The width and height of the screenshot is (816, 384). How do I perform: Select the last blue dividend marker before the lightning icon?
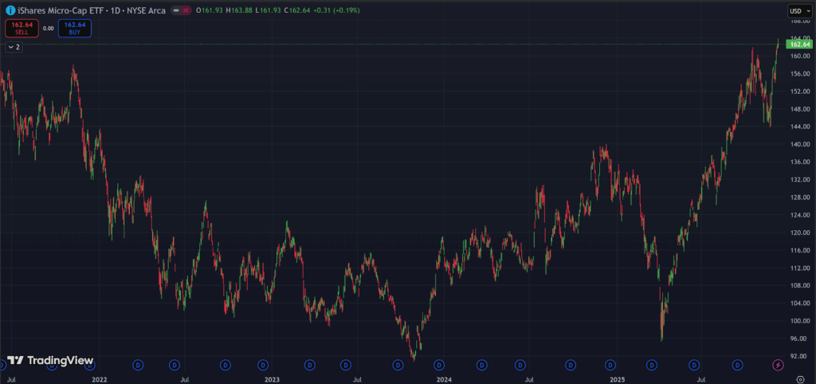click(x=739, y=365)
